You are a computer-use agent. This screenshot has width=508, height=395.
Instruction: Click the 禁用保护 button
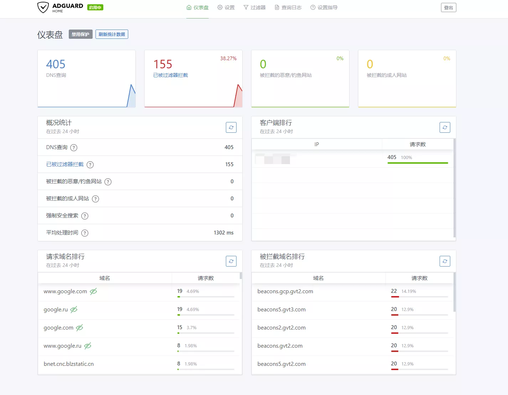coord(81,34)
